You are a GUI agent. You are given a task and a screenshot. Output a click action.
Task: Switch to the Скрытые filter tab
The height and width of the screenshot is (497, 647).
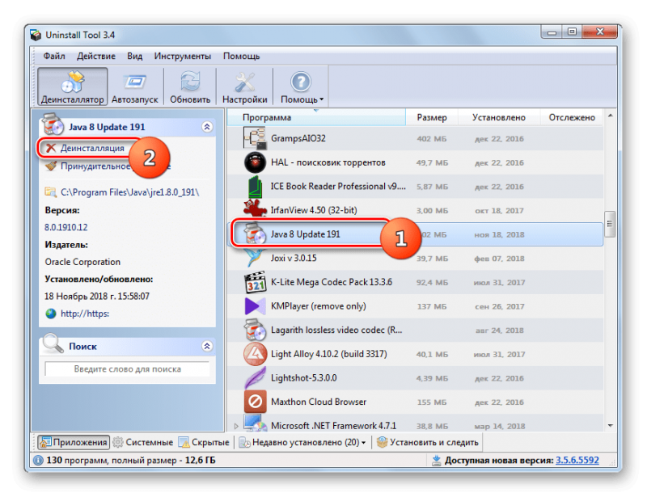coord(204,442)
